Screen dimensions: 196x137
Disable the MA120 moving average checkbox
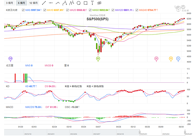113,10
